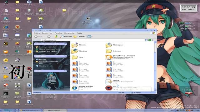Viewport: 200px width, 112px height.
Task: Select VOCALOID2 Editor desktop icon
Action: (x=6, y=95)
